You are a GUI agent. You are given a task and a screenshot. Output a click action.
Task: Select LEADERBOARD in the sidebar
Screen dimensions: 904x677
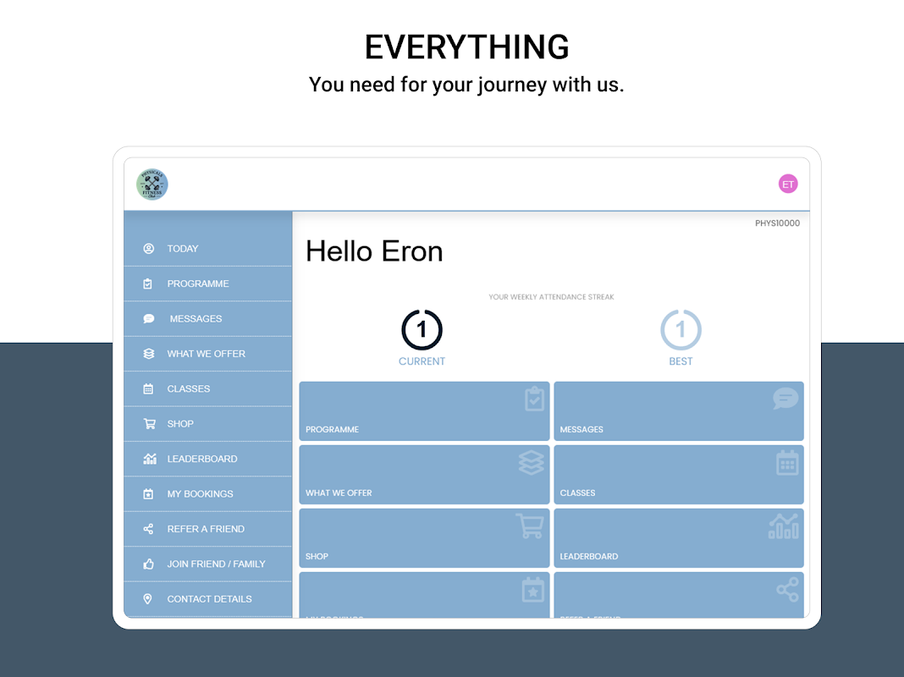pyautogui.click(x=208, y=459)
